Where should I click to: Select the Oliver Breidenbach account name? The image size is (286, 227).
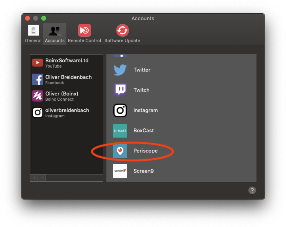(x=68, y=77)
